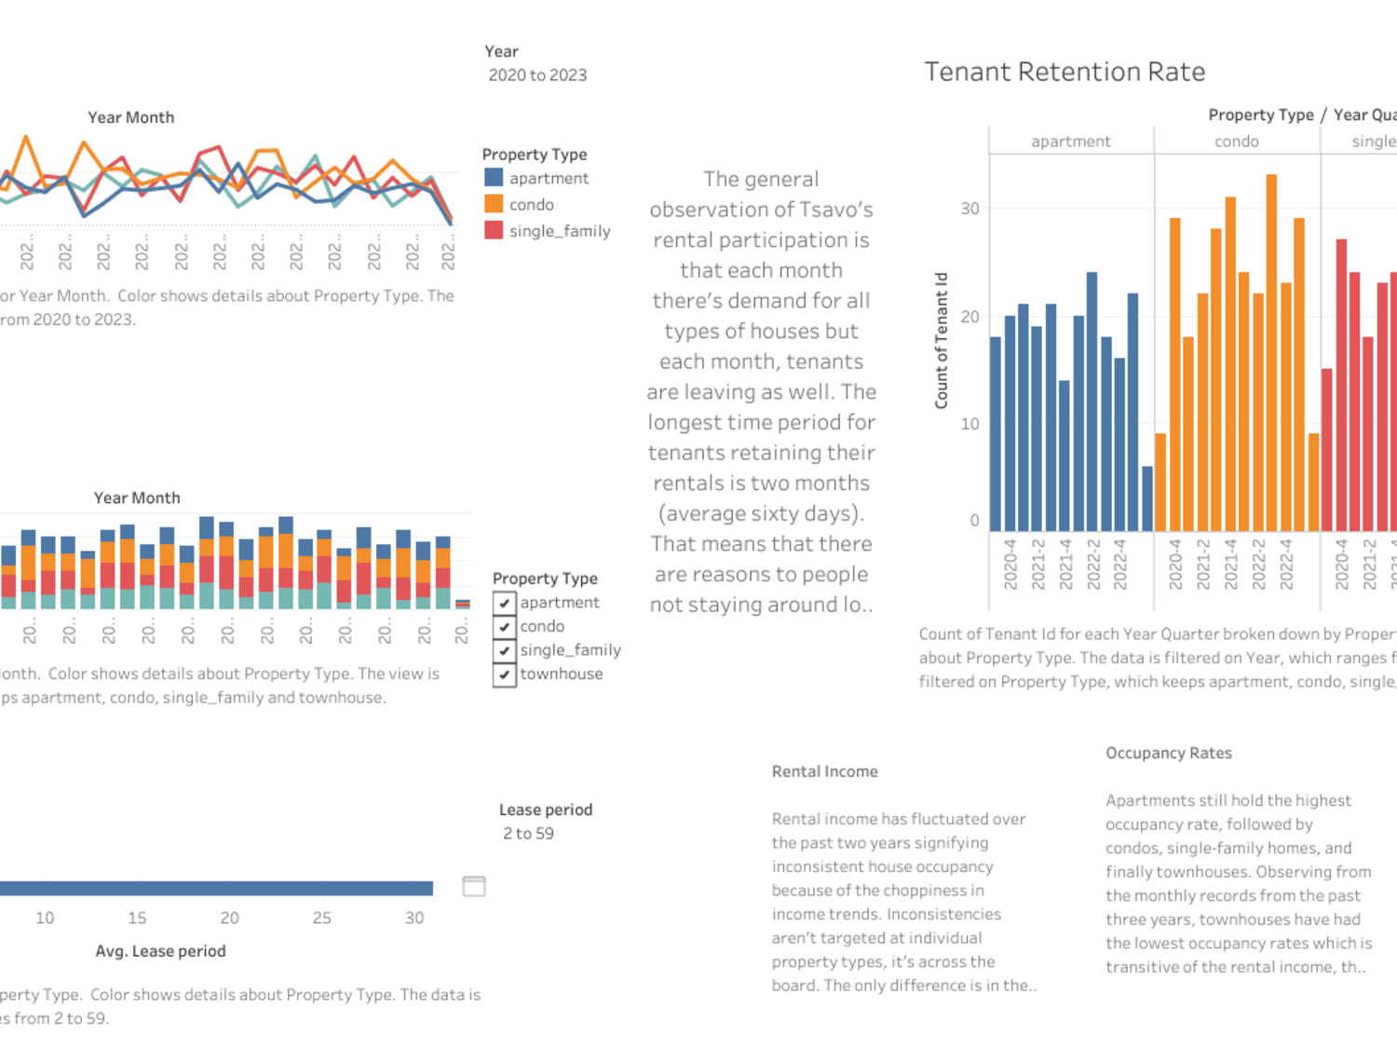Click the tick label 20 on lease axis
The height and width of the screenshot is (1049, 1397).
pyautogui.click(x=229, y=919)
